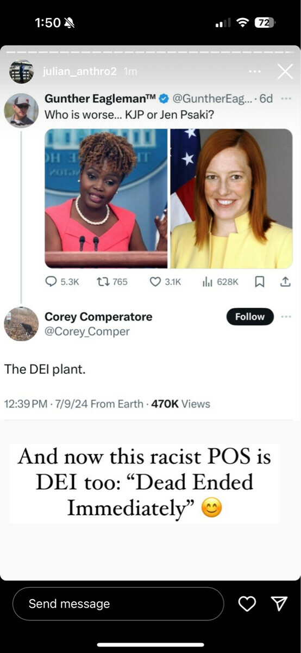Image resolution: width=301 pixels, height=653 pixels.
Task: Open replies via 5.3K comment icon
Action: click(x=52, y=281)
